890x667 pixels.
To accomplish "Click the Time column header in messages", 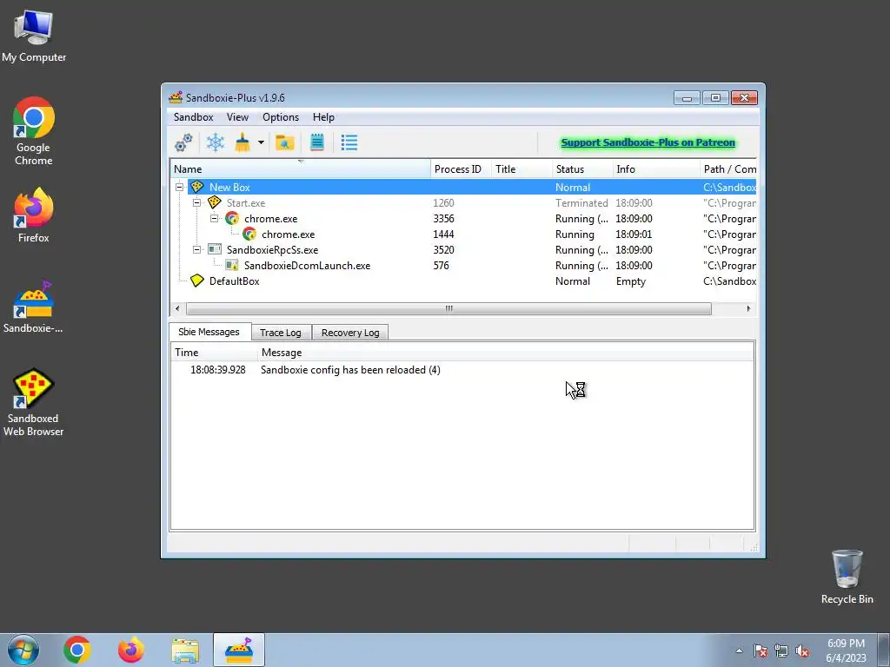I will pyautogui.click(x=214, y=353).
